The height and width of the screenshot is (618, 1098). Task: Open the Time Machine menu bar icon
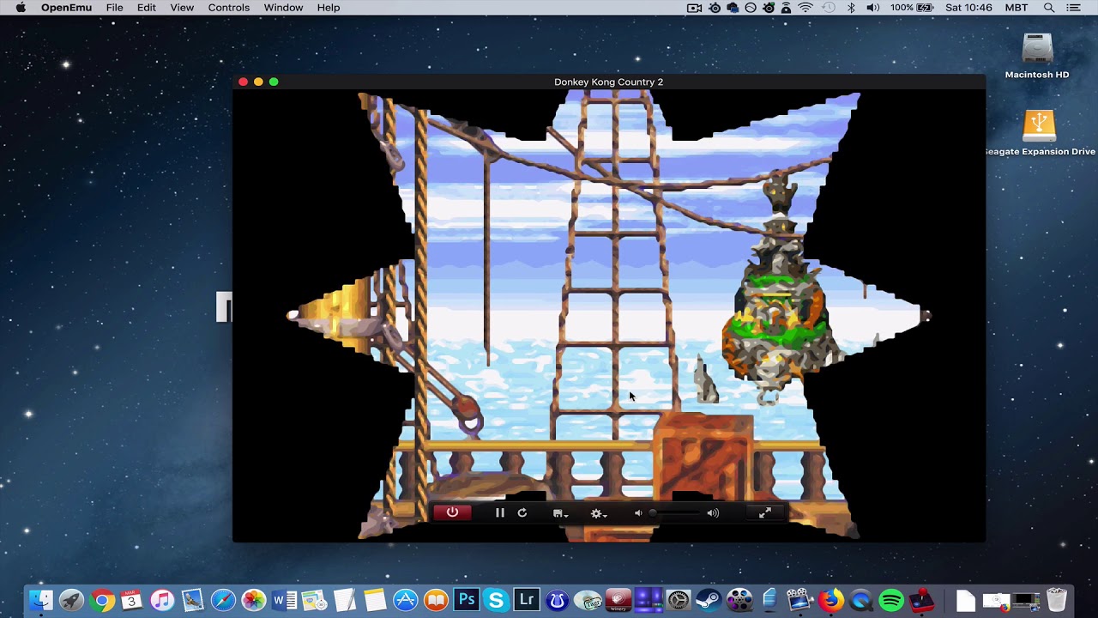point(829,8)
